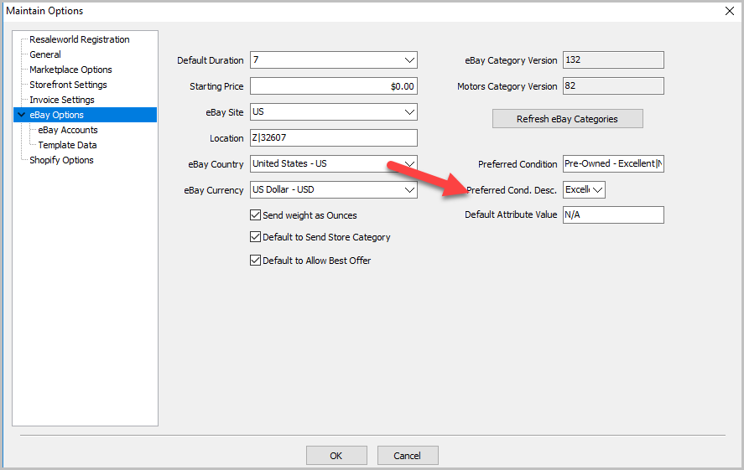Click the Default Attribute Value field
744x470 pixels.
coord(613,214)
